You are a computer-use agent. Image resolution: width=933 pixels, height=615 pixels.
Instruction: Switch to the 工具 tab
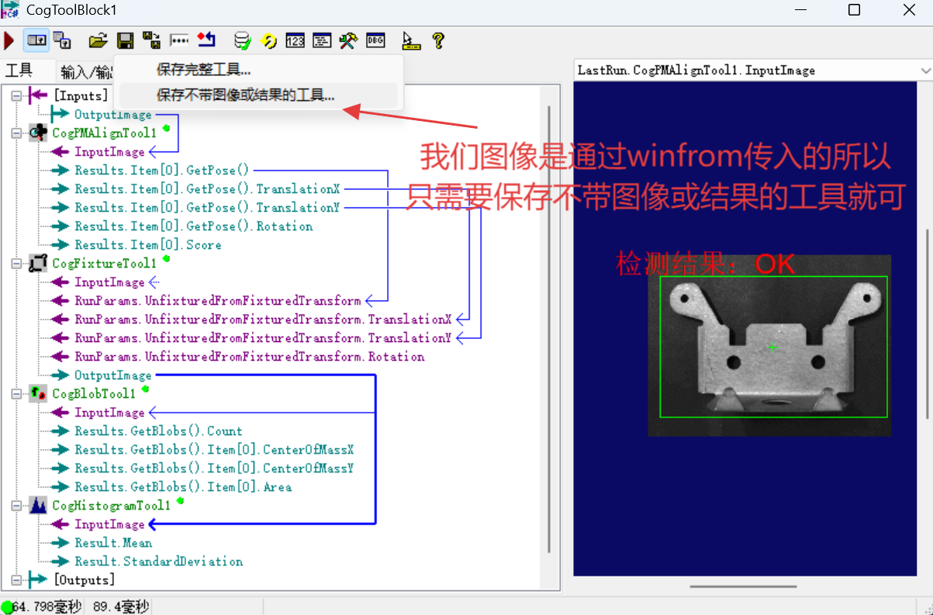tap(19, 71)
